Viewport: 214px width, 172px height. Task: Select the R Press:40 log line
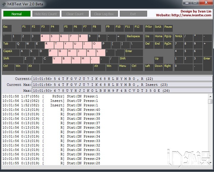pos(51,110)
